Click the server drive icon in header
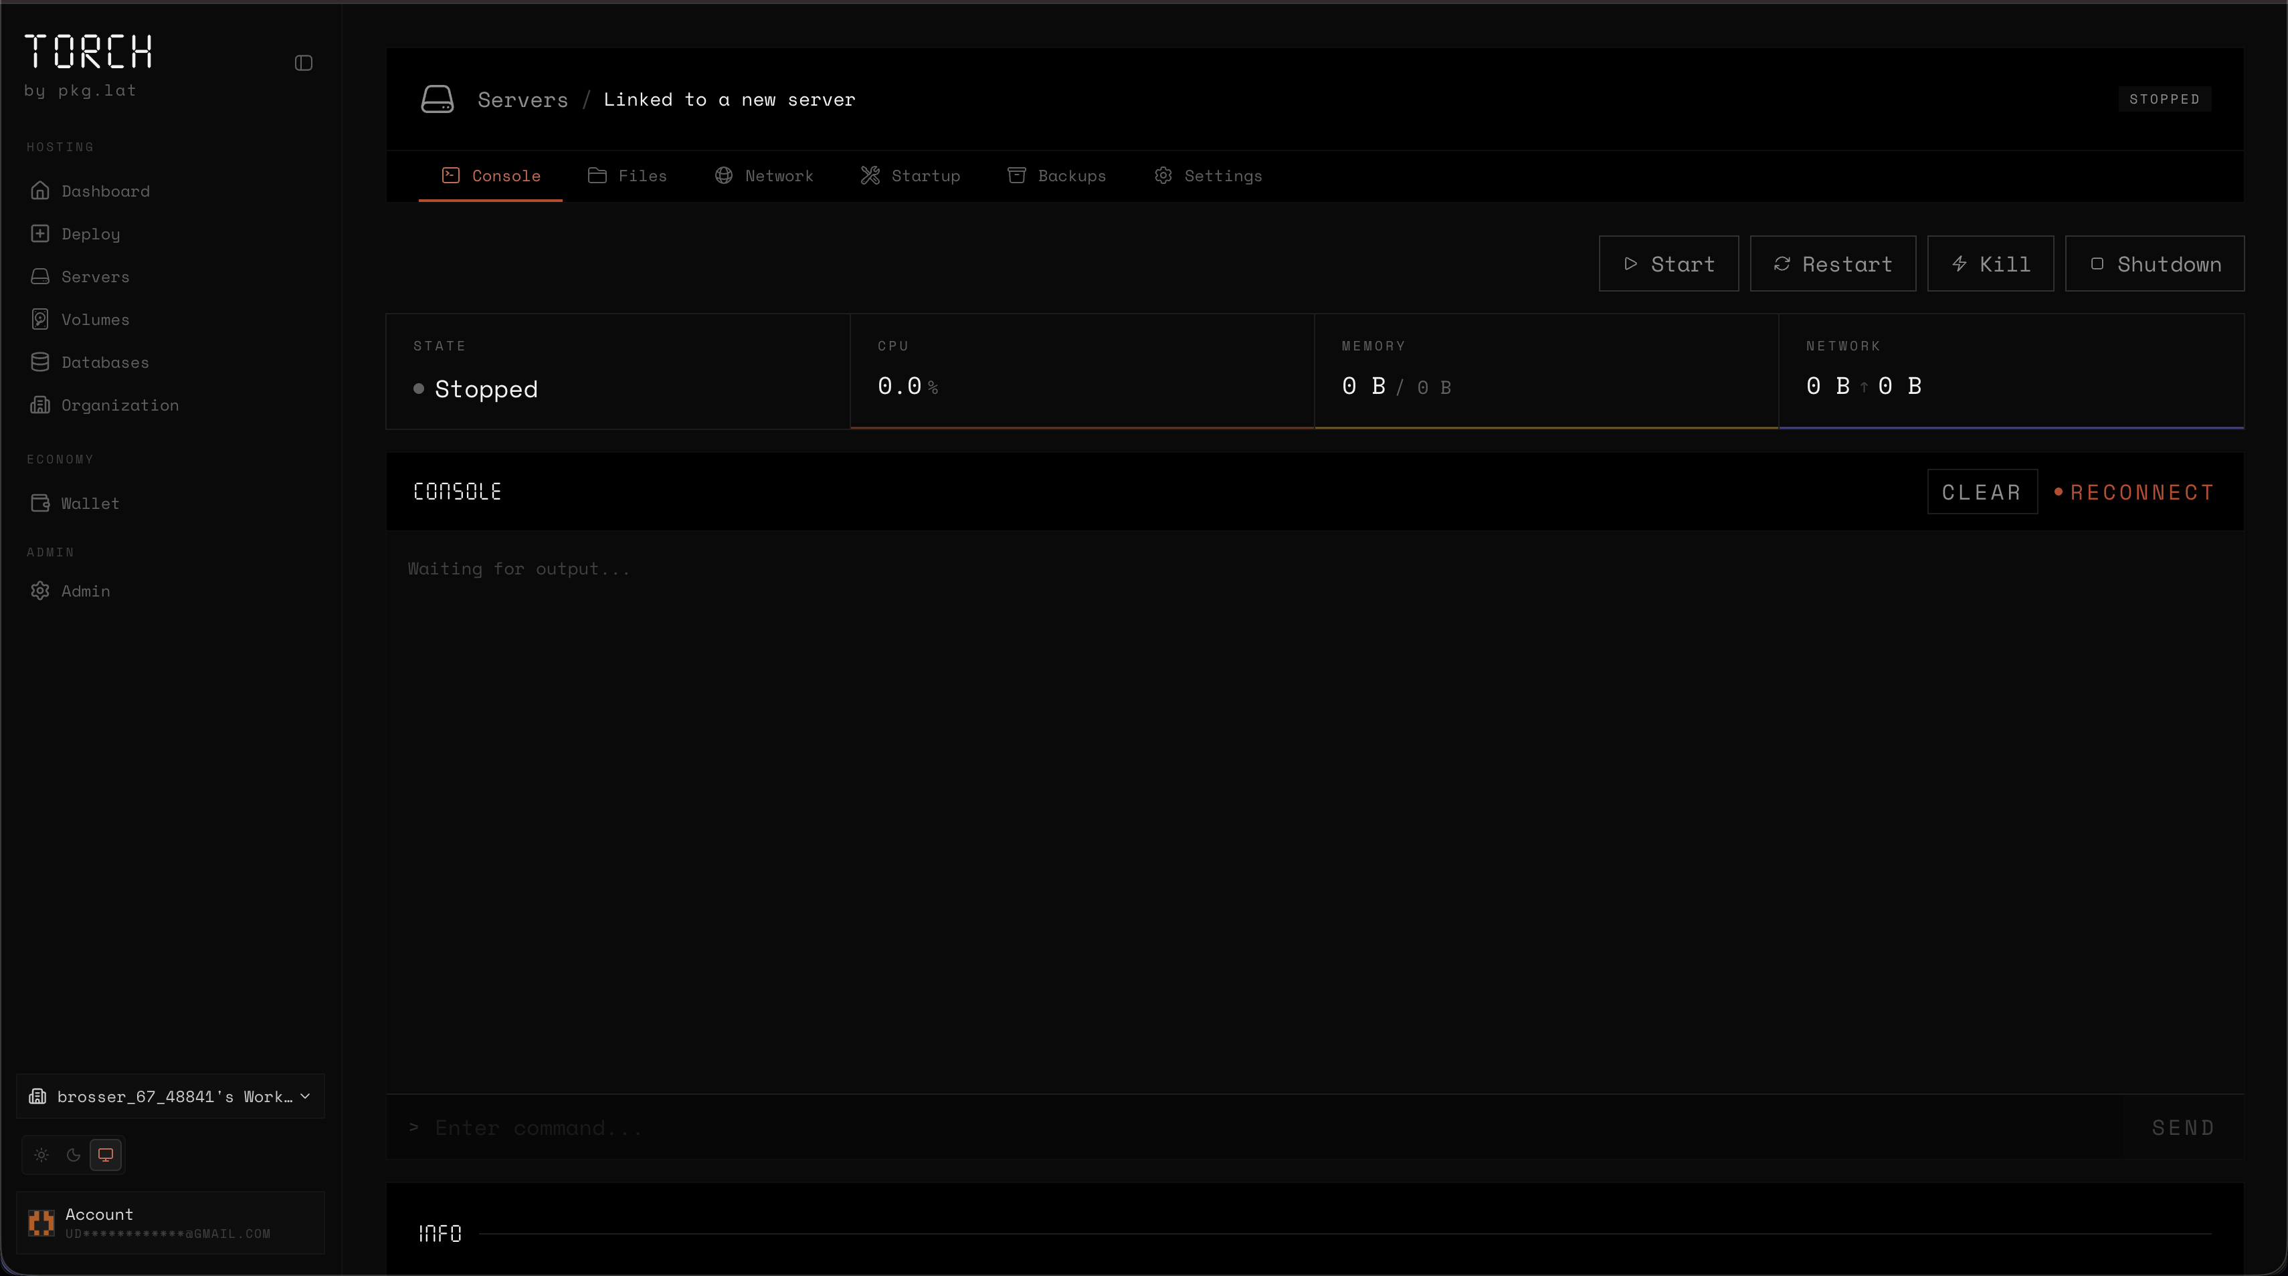The width and height of the screenshot is (2288, 1276). click(437, 100)
